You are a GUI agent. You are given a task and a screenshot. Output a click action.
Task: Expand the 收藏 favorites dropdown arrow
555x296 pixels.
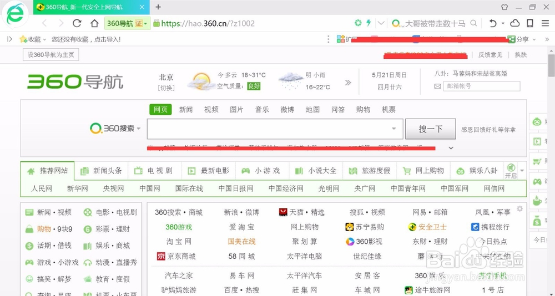(44, 39)
